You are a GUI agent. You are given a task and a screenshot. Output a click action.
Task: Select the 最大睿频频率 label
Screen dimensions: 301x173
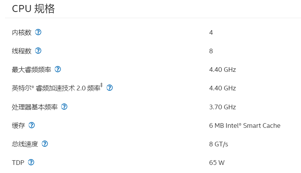(x=31, y=70)
